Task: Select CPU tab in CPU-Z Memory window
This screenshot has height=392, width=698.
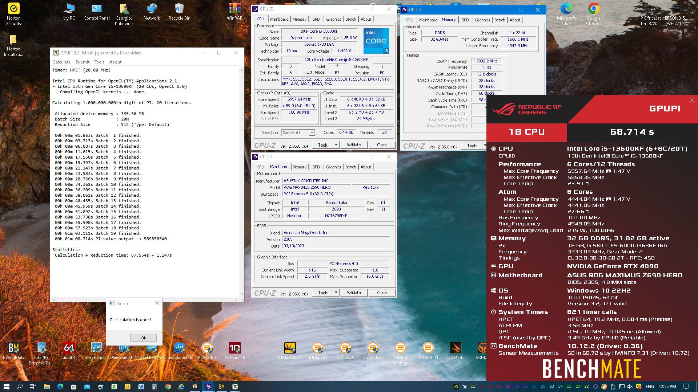Action: [409, 20]
